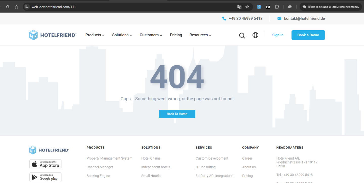Open the browser extensions puzzle icon
The width and height of the screenshot is (364, 183).
277,7
